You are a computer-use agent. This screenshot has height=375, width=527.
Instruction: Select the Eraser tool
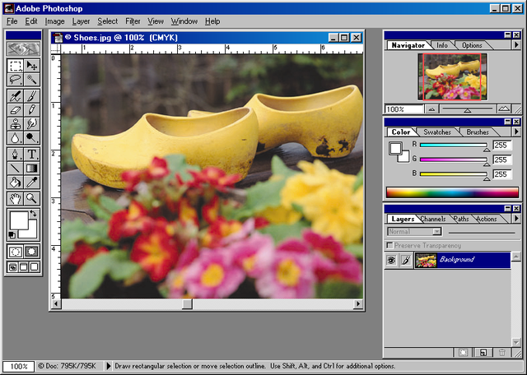(15, 109)
